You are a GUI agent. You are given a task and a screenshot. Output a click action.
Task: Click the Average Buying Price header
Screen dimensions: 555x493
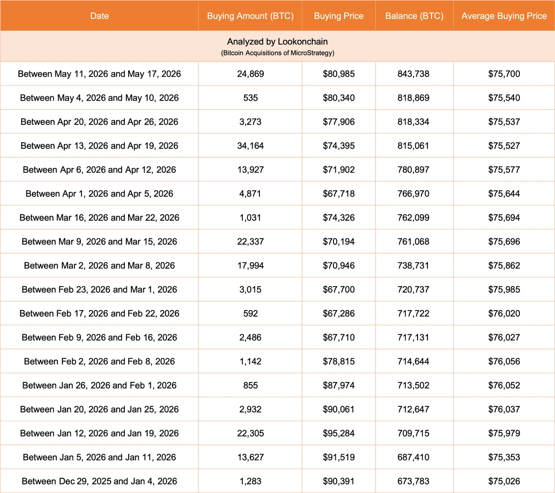point(504,16)
